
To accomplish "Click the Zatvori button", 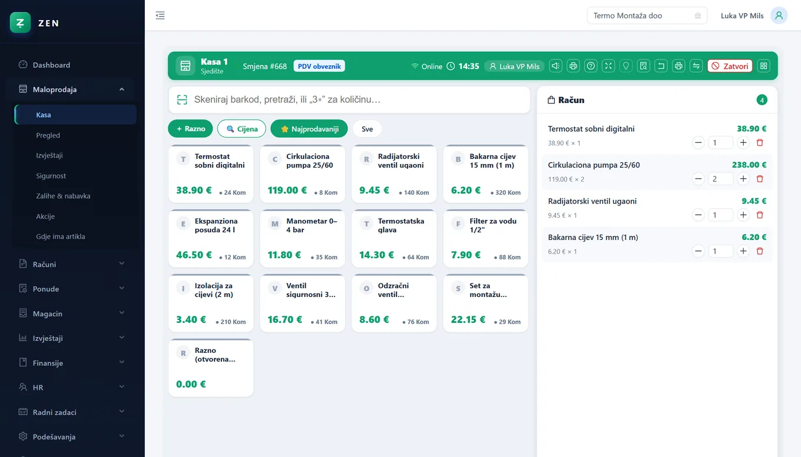I will (x=730, y=66).
